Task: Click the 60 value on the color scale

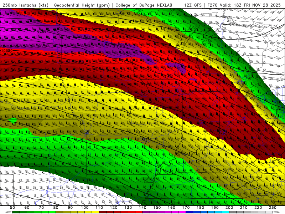Action: click(27, 208)
